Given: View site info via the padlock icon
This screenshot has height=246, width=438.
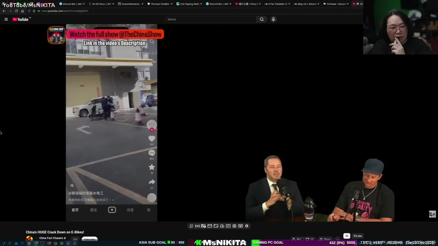Looking at the screenshot, I should (34, 11).
